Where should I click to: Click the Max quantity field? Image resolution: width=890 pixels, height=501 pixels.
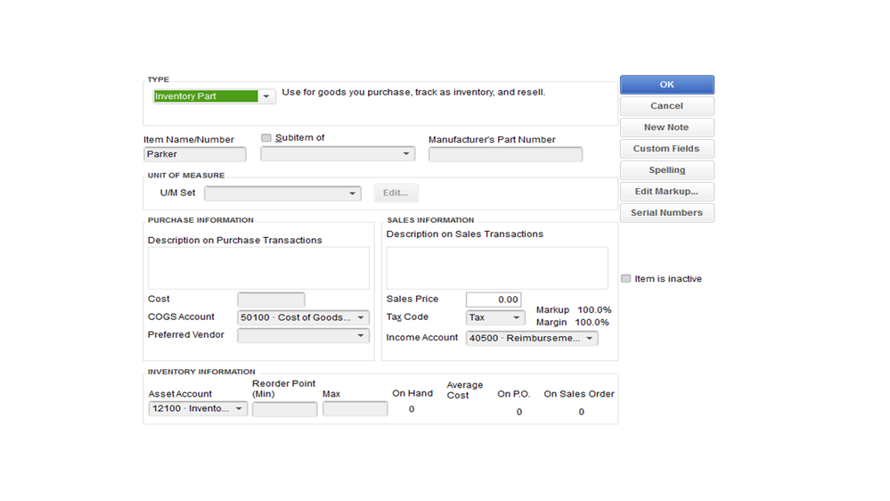pos(355,409)
